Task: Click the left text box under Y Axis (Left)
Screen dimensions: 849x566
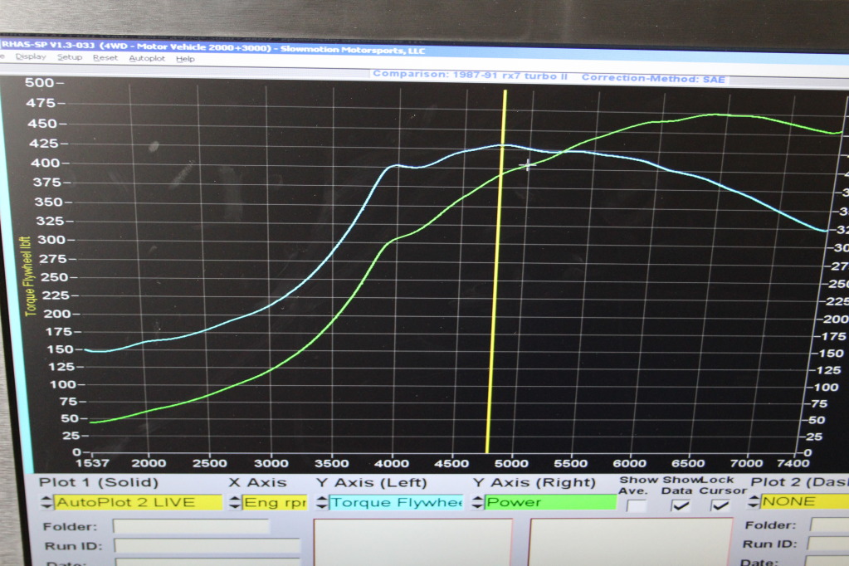Action: pos(412,543)
